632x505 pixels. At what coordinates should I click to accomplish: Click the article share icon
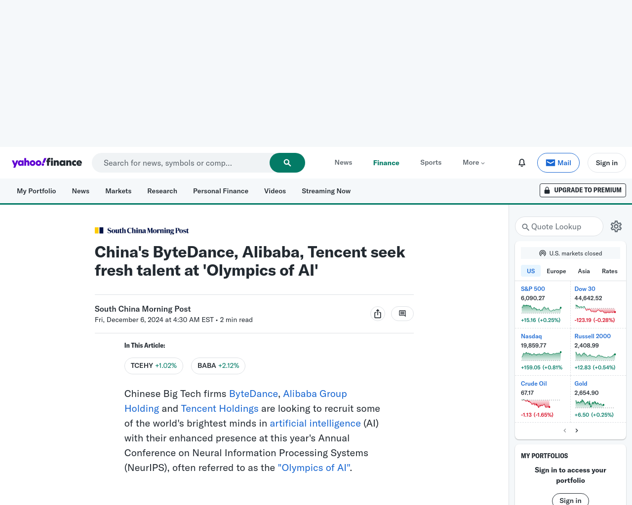[378, 314]
